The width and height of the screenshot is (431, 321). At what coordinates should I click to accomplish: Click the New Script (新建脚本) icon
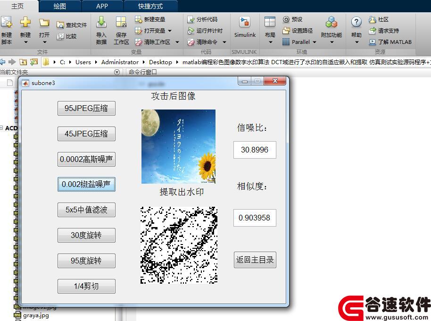point(6,22)
